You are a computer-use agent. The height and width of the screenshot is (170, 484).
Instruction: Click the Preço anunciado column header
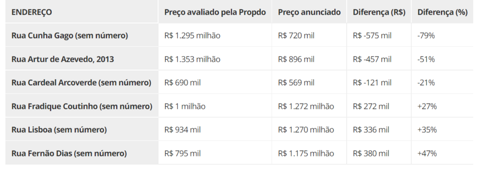point(309,12)
